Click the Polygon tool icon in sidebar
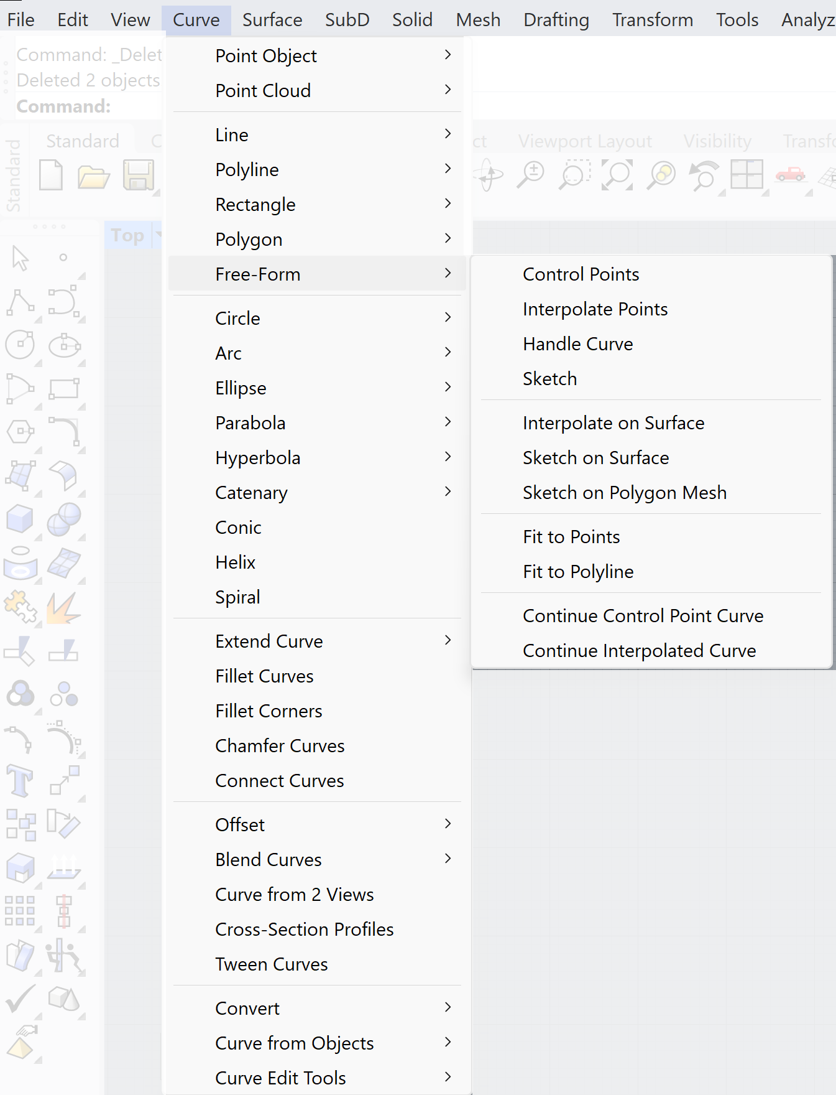The height and width of the screenshot is (1095, 836). click(21, 431)
